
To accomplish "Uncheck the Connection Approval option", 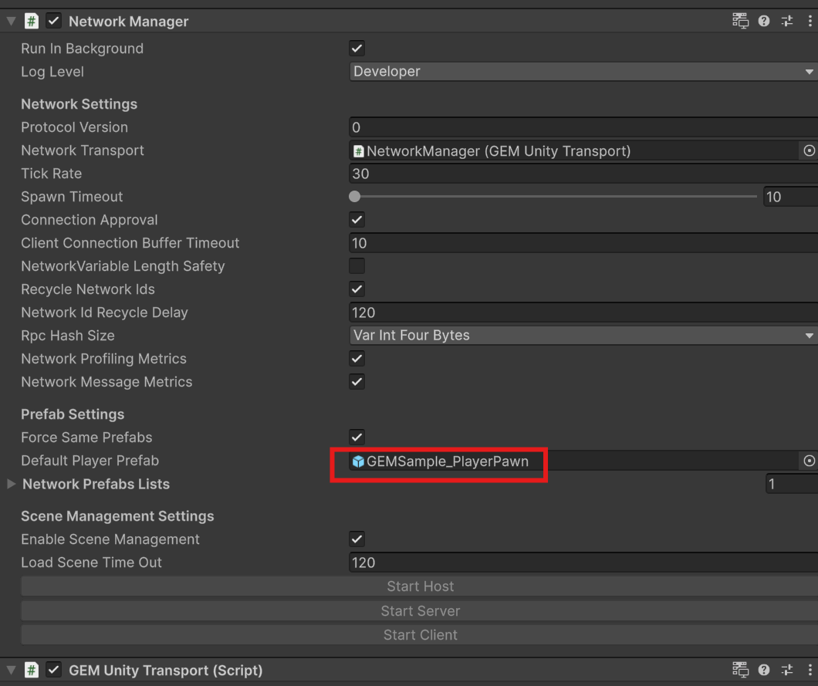I will pos(357,220).
